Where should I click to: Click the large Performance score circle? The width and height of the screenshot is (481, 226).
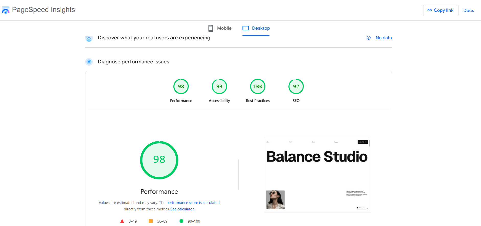(159, 160)
